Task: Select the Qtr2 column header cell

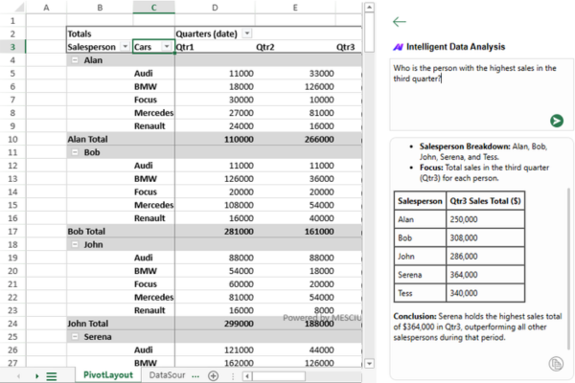Action: tap(295, 47)
